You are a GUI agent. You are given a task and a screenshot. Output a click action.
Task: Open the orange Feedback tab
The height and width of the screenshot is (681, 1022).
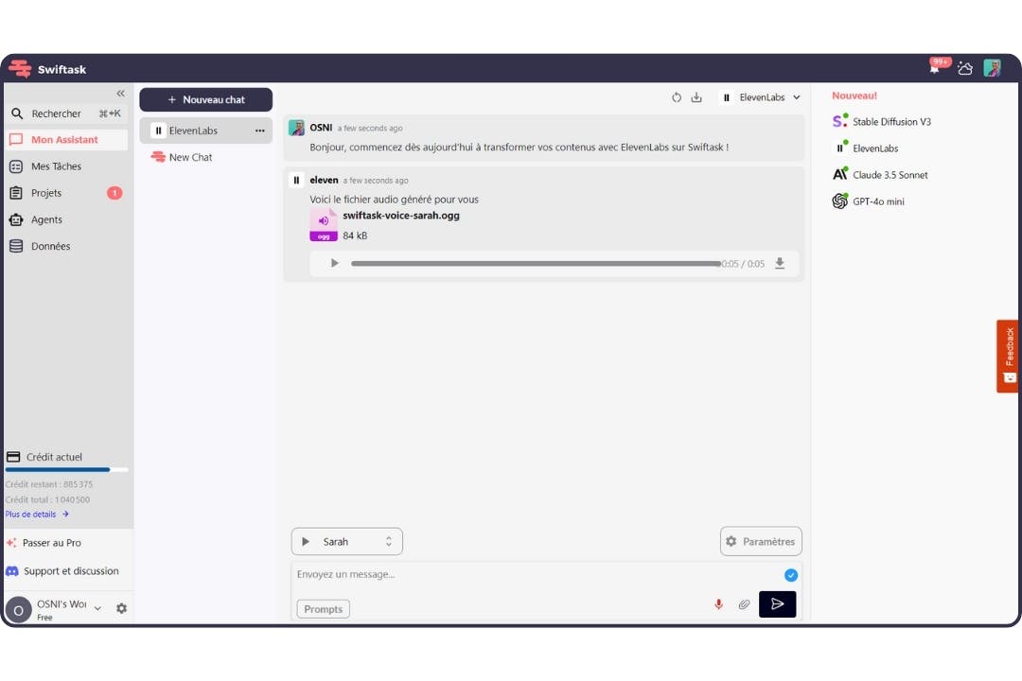(x=1009, y=356)
